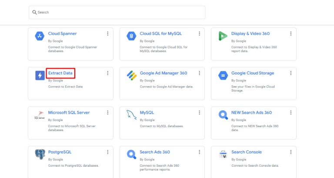
Task: Click the Search Console icon
Action: [x=223, y=154]
